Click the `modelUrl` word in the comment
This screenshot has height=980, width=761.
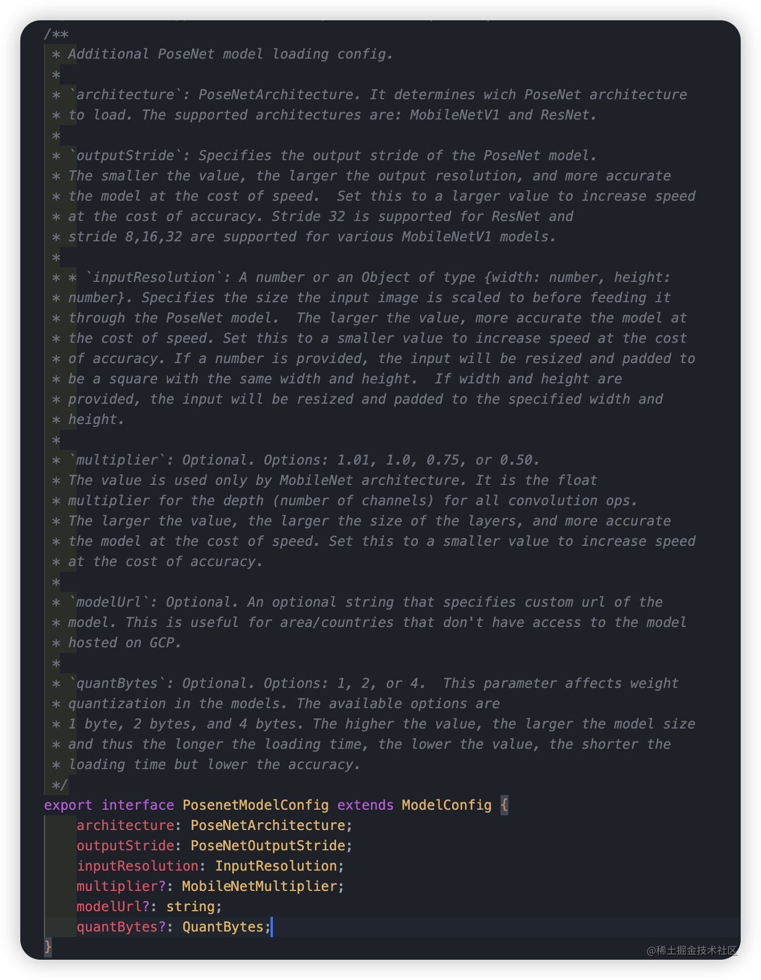tap(113, 602)
